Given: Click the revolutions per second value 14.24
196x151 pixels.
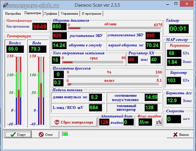Looking at the screenshot, I should coord(59,45).
